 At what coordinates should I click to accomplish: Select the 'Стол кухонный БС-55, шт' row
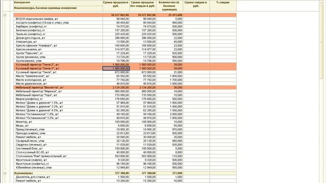click(125, 152)
